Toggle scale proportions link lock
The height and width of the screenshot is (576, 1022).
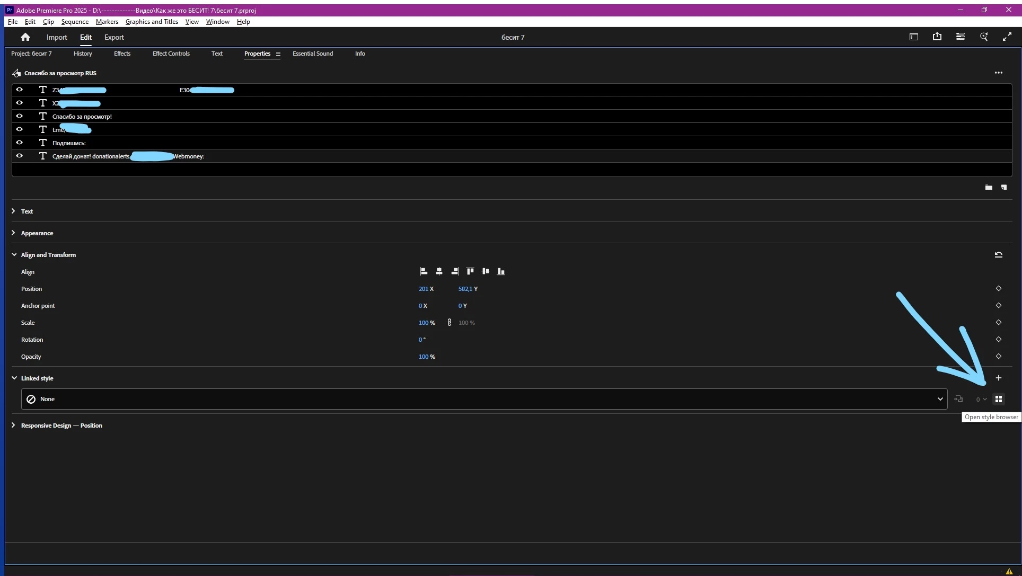coord(450,322)
